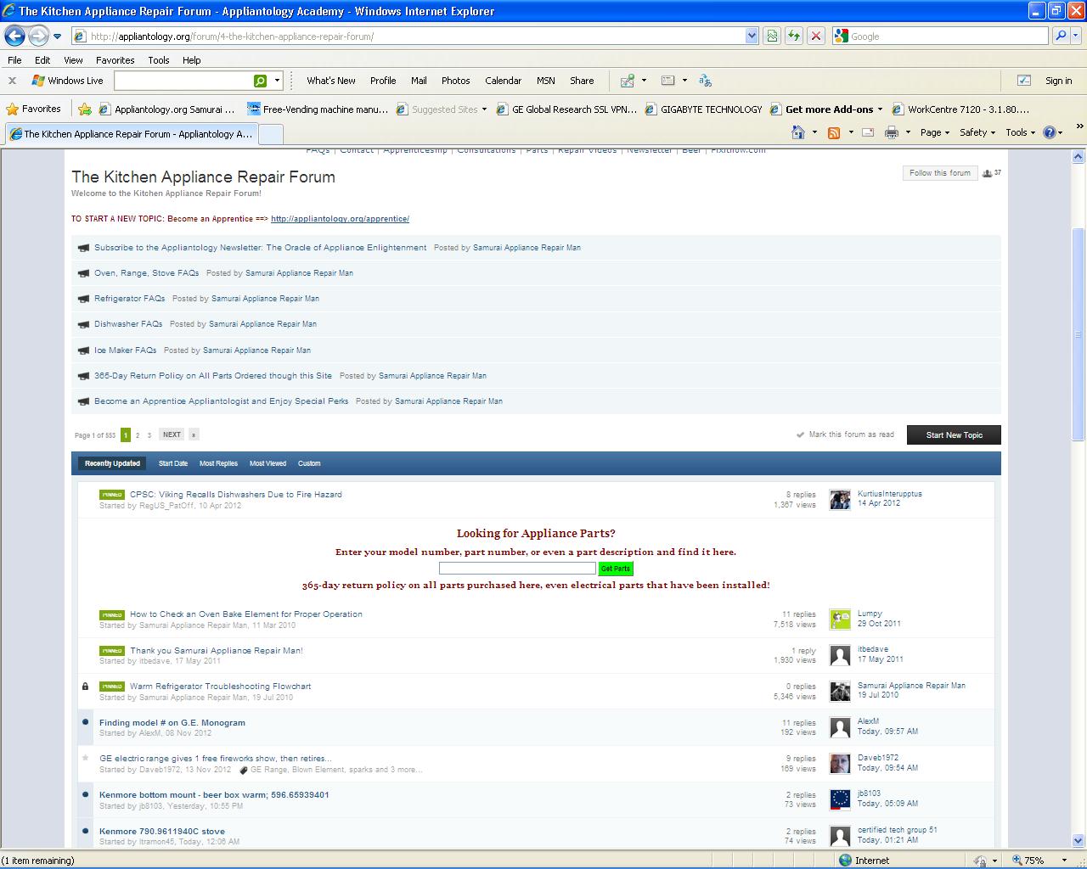Image resolution: width=1087 pixels, height=869 pixels.
Task: Click the Read Mail icon in command bar
Action: coord(868,132)
